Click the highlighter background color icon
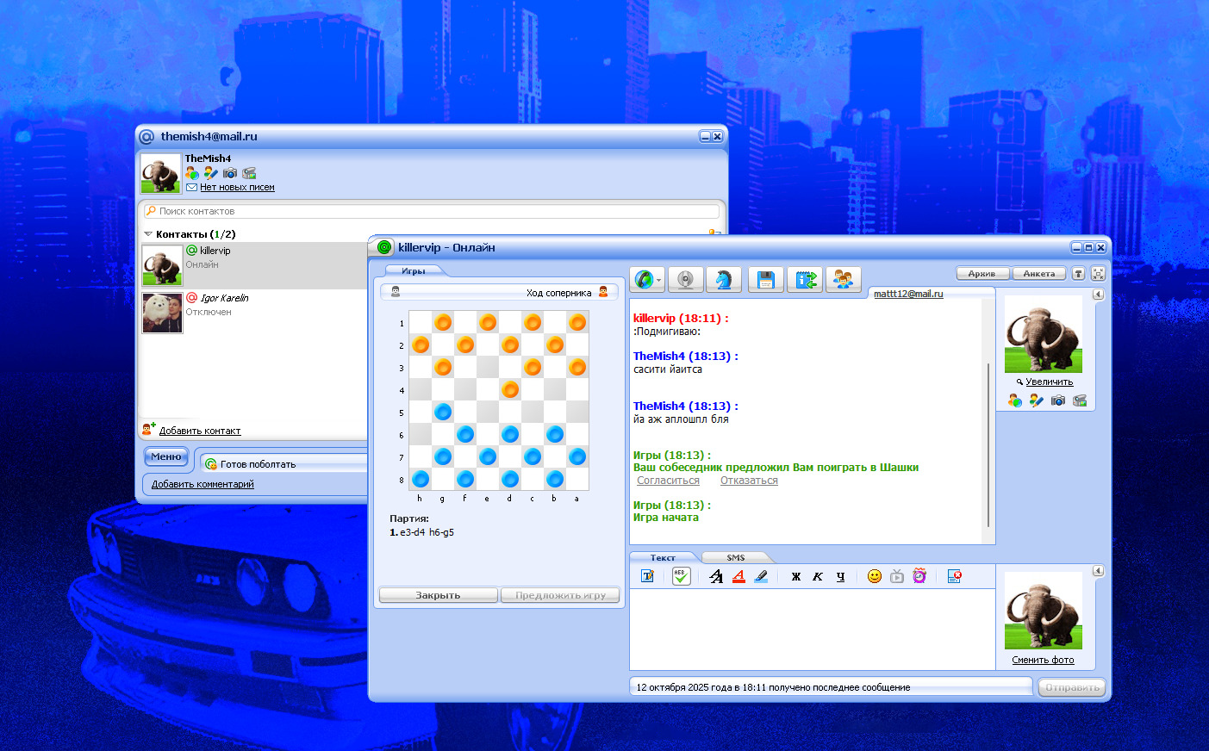Viewport: 1209px width, 751px height. coord(761,576)
